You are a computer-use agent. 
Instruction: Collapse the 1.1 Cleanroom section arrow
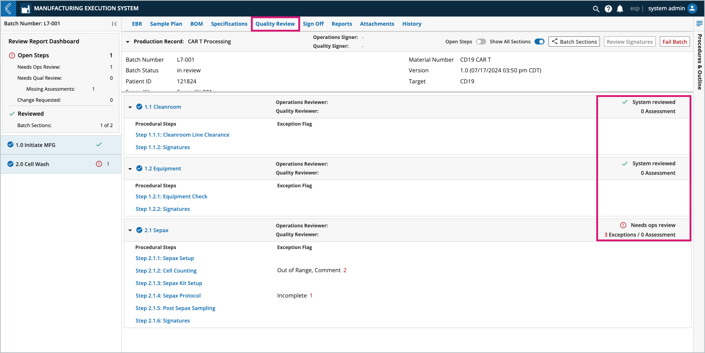pyautogui.click(x=130, y=107)
